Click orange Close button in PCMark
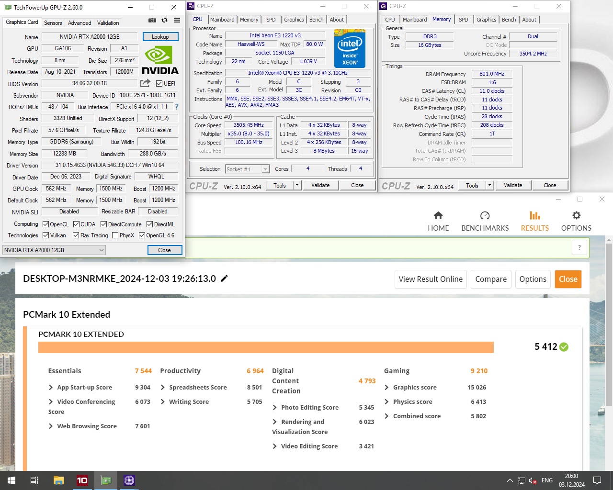613x490 pixels. (x=568, y=279)
